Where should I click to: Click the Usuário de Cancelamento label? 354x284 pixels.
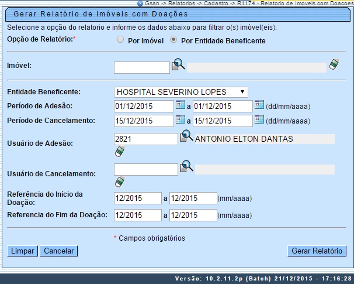(51, 174)
